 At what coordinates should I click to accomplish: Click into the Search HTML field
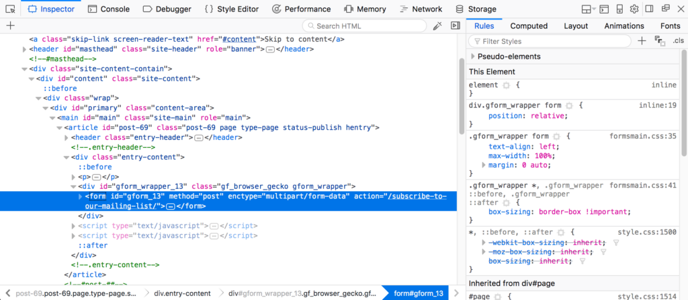(364, 26)
